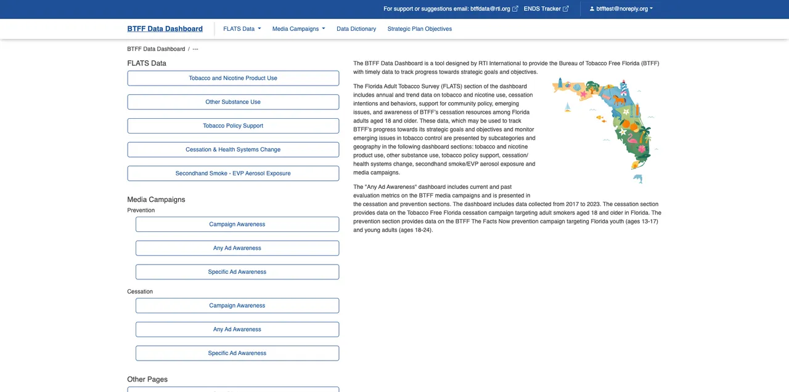Select Cessation Any Ad Awareness
Image resolution: width=789 pixels, height=392 pixels.
[x=237, y=329]
